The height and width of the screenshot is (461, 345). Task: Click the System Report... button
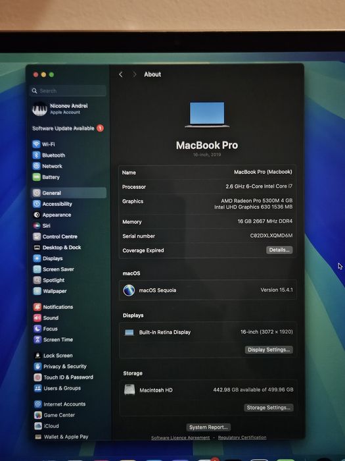[x=208, y=427]
